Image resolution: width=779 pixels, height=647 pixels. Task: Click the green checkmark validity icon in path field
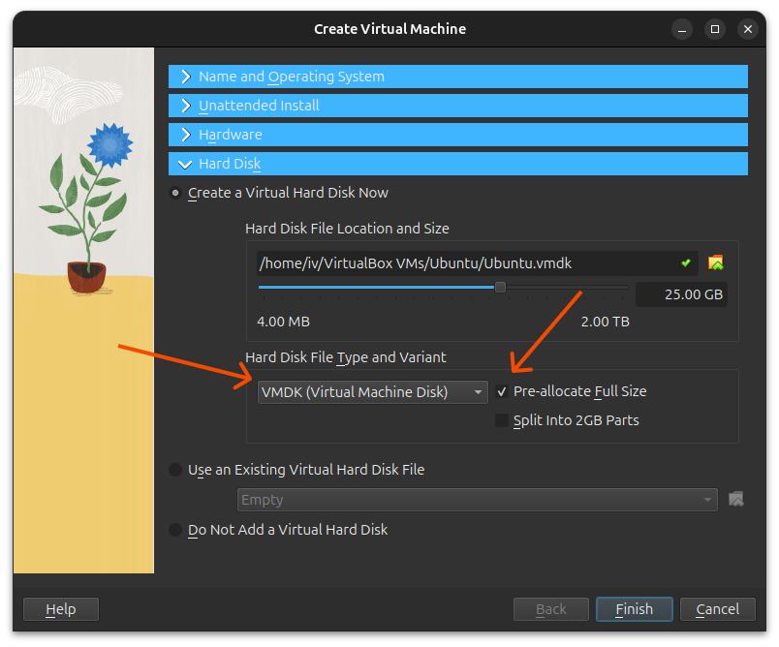pyautogui.click(x=686, y=262)
